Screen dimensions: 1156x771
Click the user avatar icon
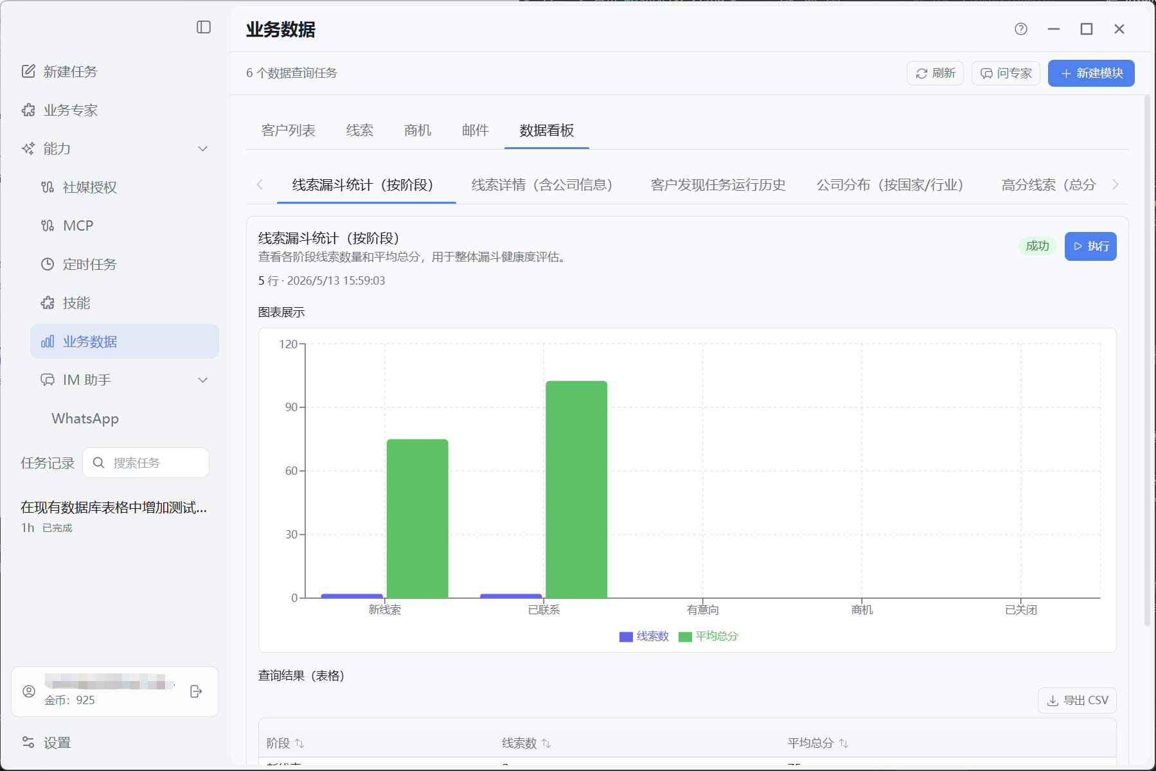click(x=29, y=691)
